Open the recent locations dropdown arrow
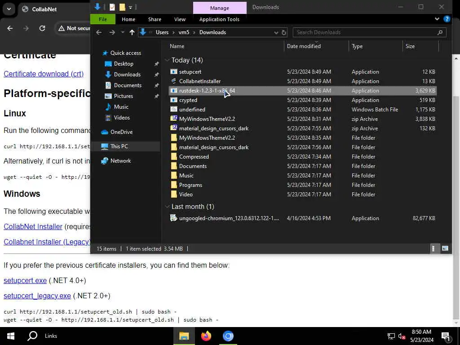This screenshot has height=345, width=460. (123, 32)
